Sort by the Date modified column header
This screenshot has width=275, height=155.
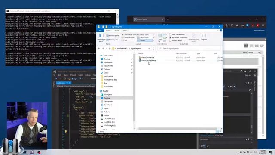pos(181,53)
